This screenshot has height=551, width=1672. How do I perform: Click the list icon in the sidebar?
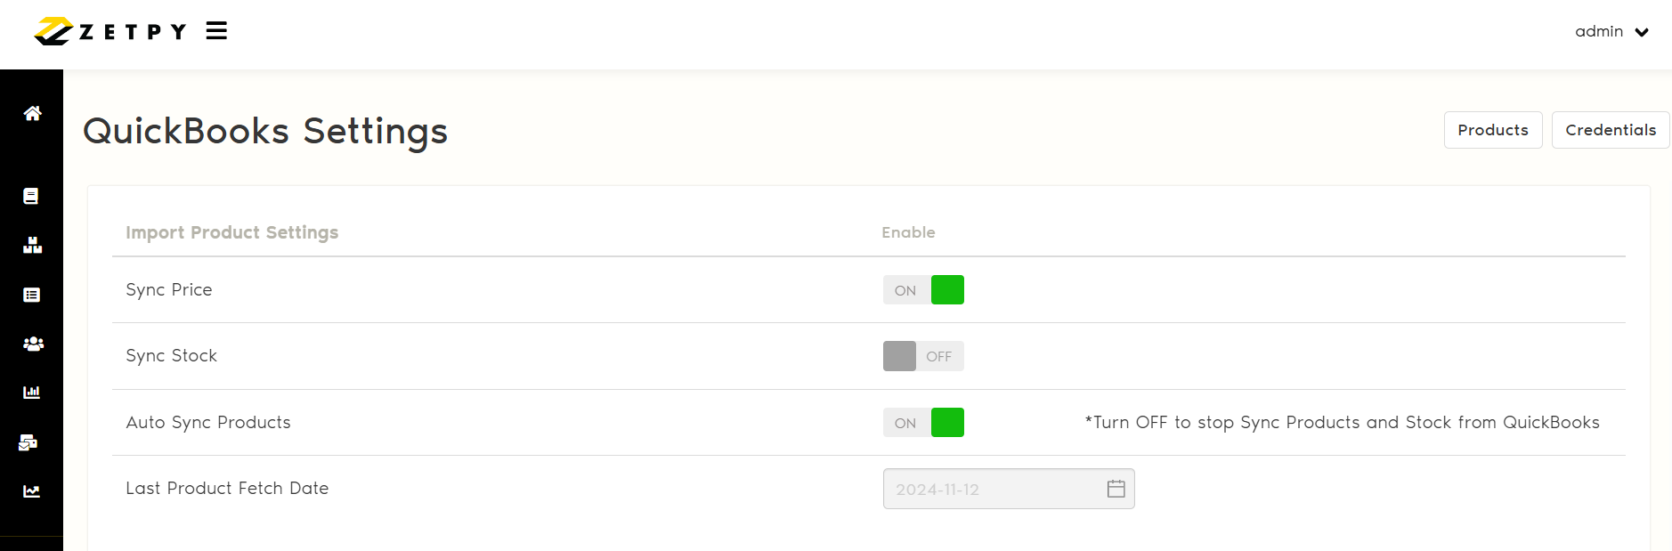31,295
